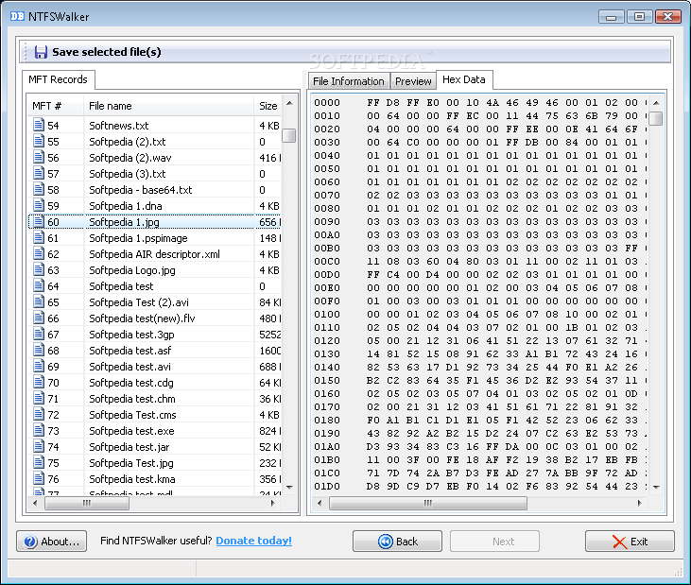Click the file icon of Softpedia (2).txt
The width and height of the screenshot is (691, 585).
(x=39, y=141)
